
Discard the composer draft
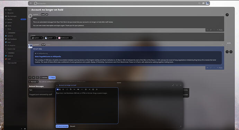click(x=72, y=126)
